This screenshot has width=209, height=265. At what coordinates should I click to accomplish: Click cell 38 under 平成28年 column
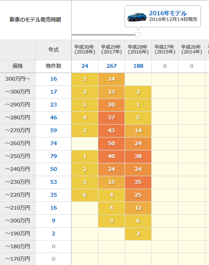pos(138,156)
